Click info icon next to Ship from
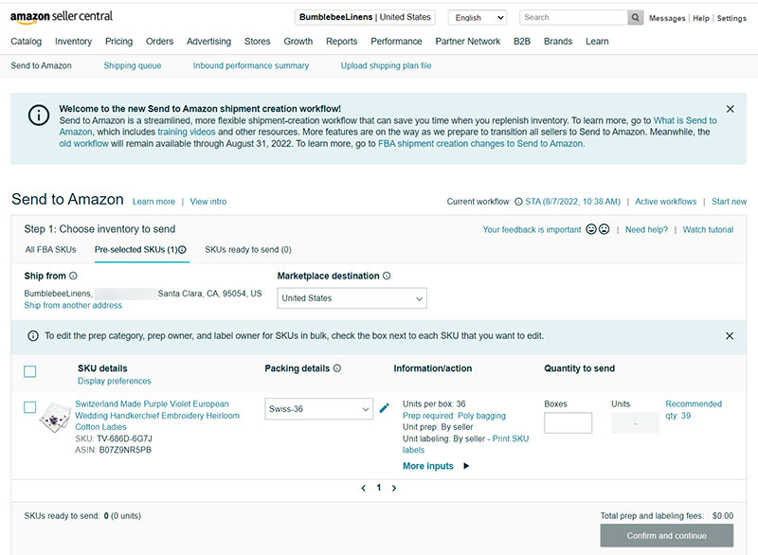The image size is (758, 555). (73, 276)
